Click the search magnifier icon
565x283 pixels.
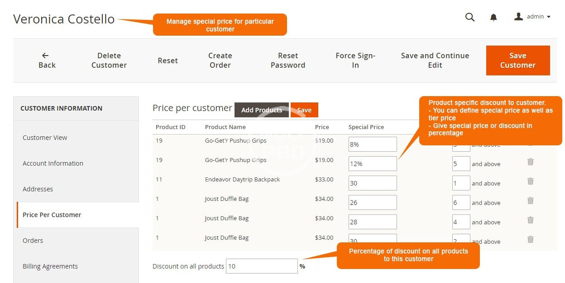tap(470, 17)
